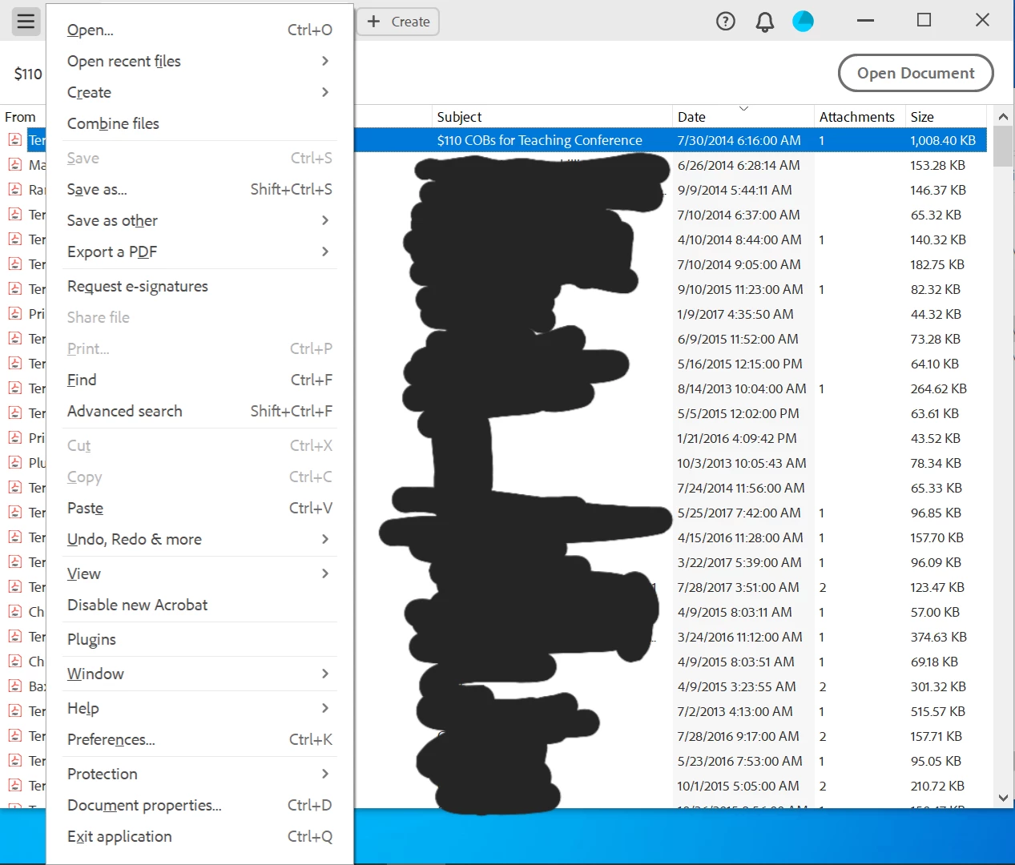Select the row dated 8/14/2013 10:04:00 AM
Viewport: 1015px width, 865px height.
tap(670, 388)
